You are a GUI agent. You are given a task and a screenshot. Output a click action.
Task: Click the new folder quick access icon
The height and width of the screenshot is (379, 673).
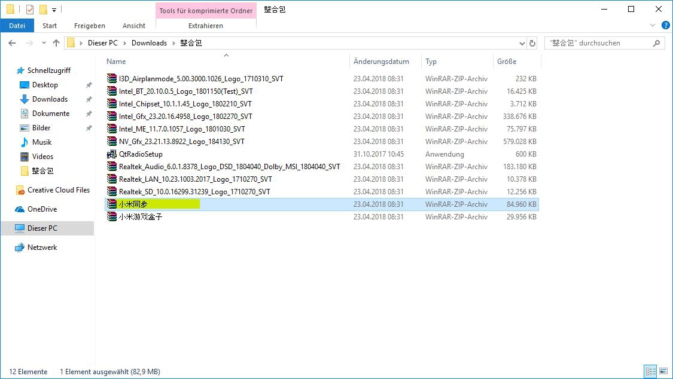tap(43, 9)
